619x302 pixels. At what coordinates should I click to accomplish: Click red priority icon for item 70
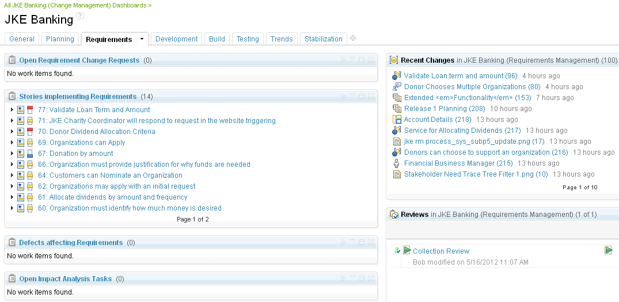pos(30,132)
